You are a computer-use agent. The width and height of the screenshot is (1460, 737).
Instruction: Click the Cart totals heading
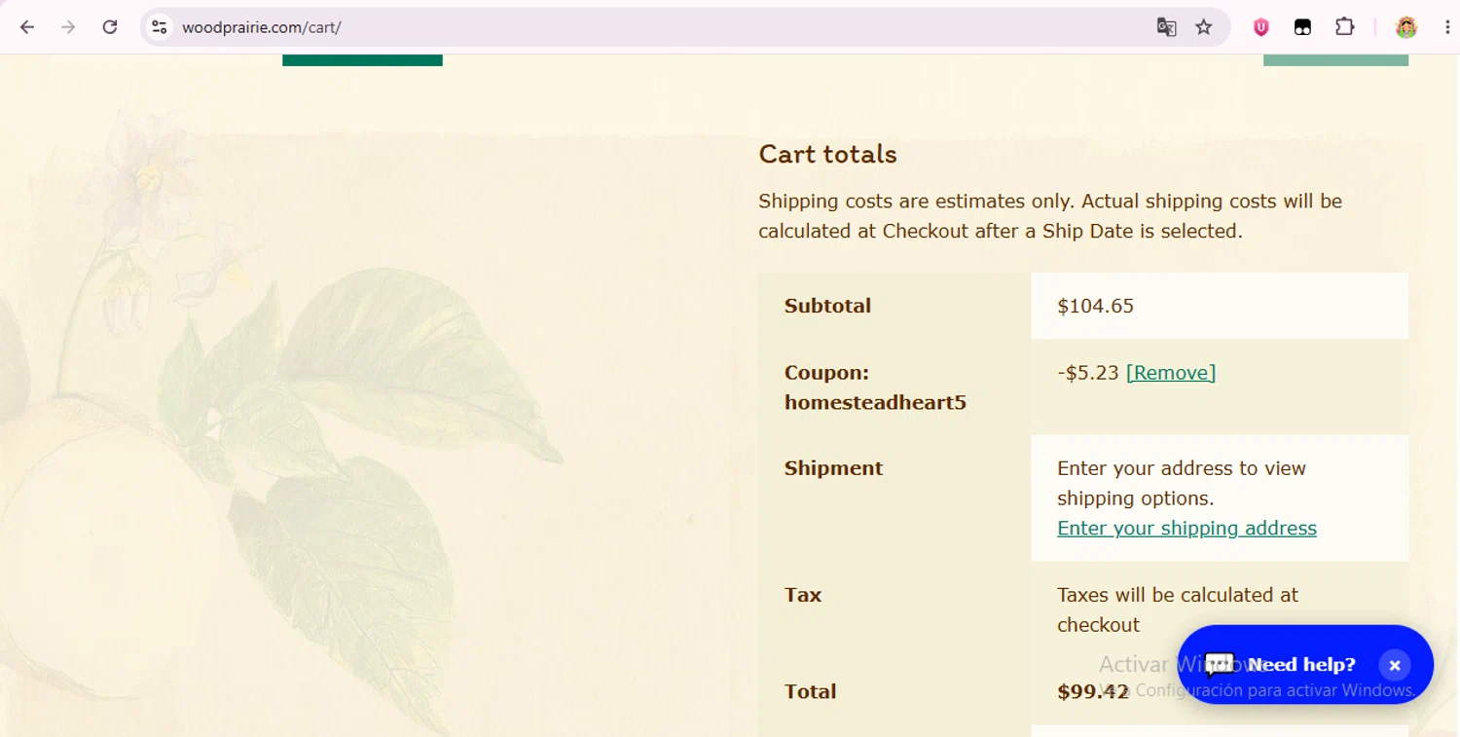(x=827, y=155)
